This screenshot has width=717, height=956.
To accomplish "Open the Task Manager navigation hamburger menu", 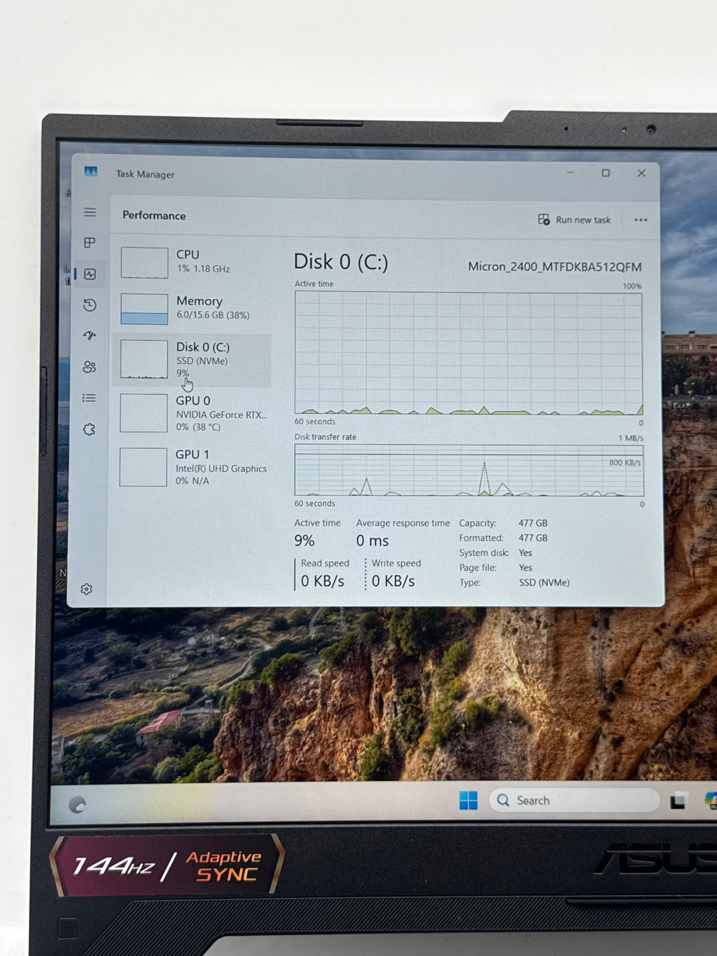I will click(90, 212).
